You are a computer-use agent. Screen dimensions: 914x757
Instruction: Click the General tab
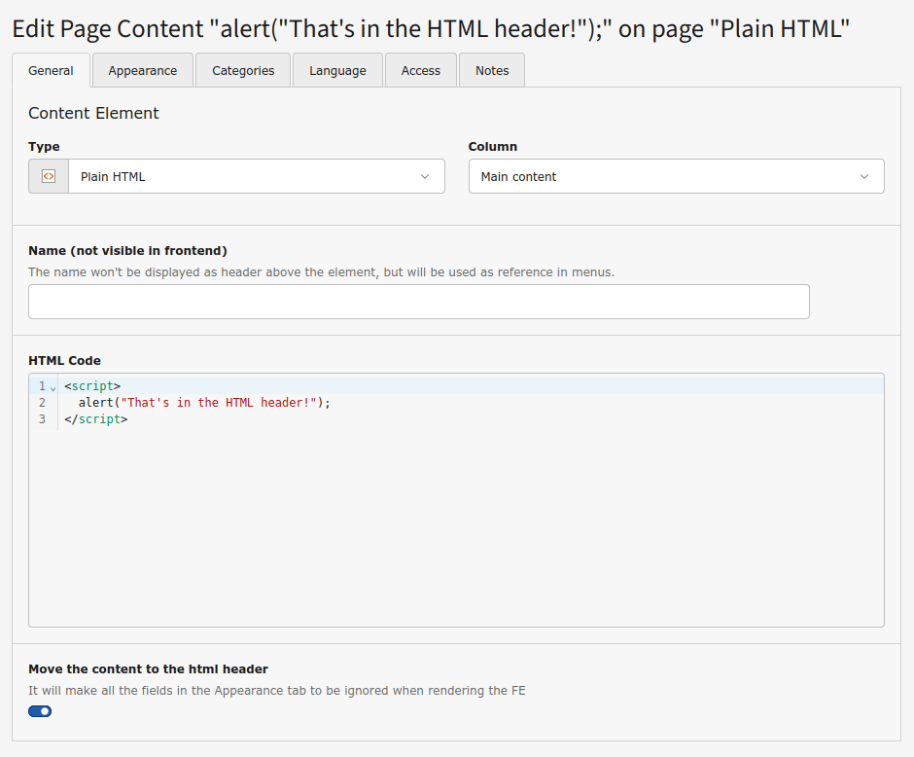point(51,69)
